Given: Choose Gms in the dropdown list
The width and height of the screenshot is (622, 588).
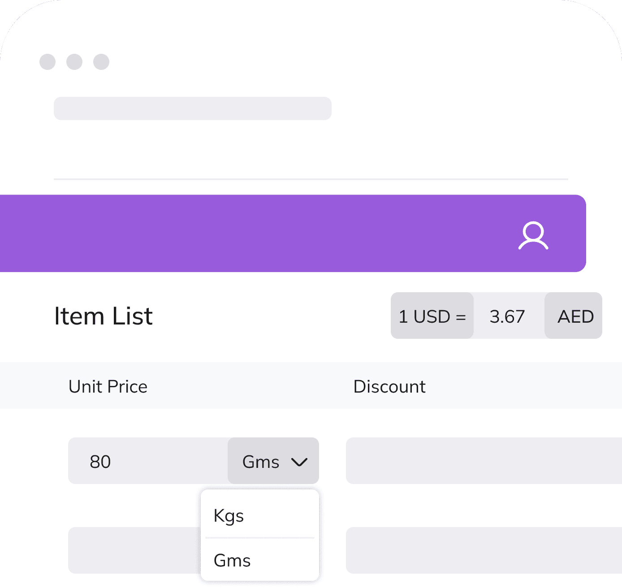Looking at the screenshot, I should pos(232,560).
